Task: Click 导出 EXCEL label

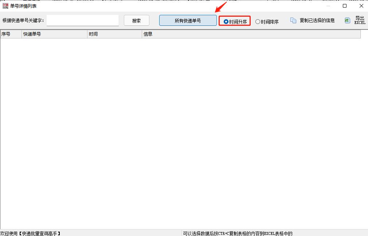Action: pyautogui.click(x=360, y=20)
